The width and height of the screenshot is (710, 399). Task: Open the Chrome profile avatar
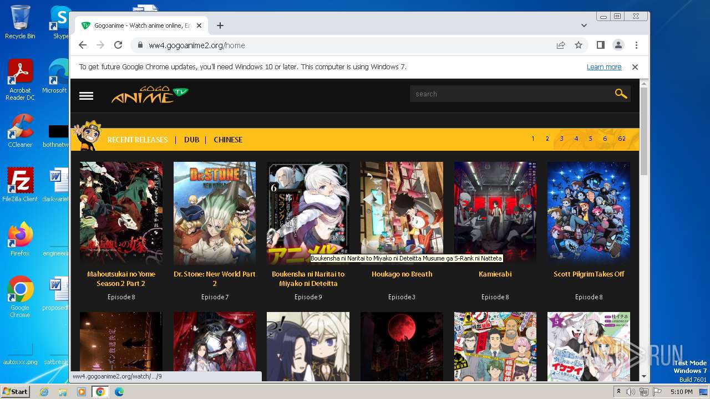coord(618,45)
